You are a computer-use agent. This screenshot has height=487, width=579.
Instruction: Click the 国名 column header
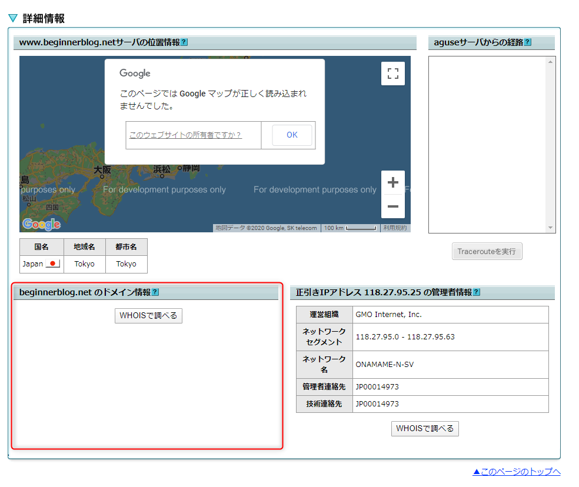(42, 247)
